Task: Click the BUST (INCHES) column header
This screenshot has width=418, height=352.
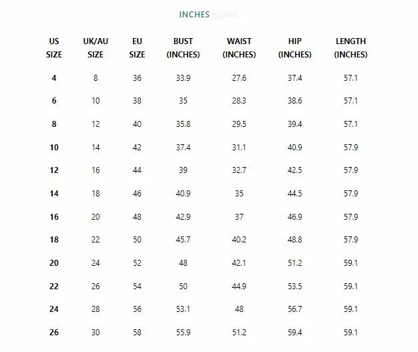Action: (x=183, y=47)
